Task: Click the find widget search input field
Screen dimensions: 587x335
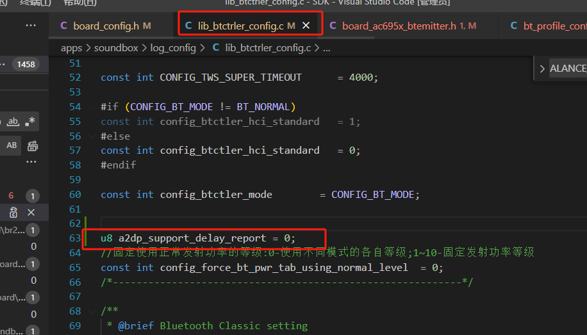Action: (x=568, y=69)
